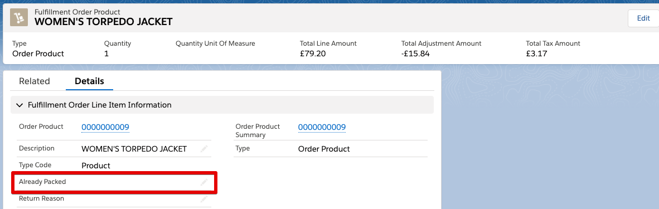Click the WOMEN'S TORPEDO JACKET record title
The image size is (659, 209).
[x=103, y=22]
